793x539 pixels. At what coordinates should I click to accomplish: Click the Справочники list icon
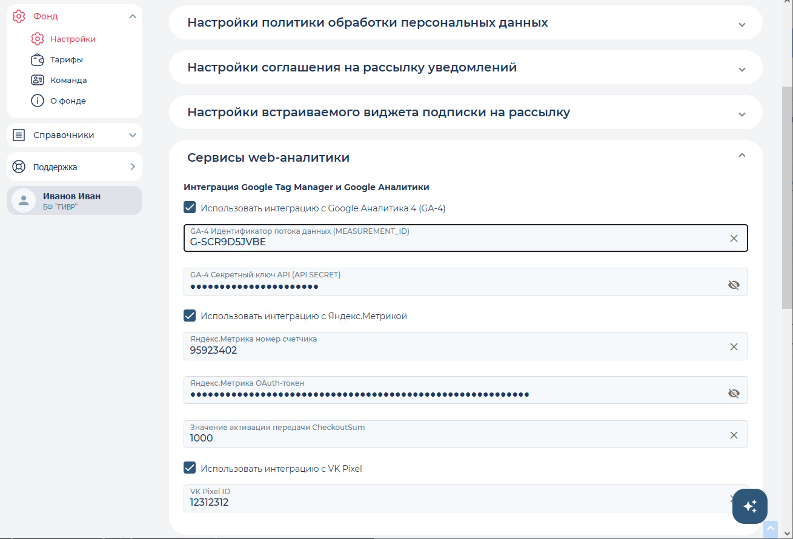pyautogui.click(x=19, y=135)
